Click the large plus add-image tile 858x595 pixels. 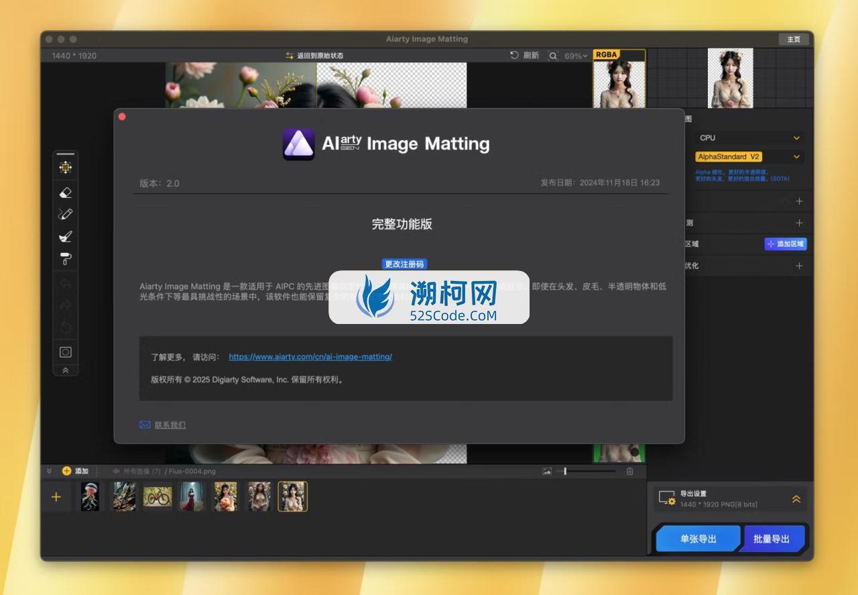tap(56, 497)
